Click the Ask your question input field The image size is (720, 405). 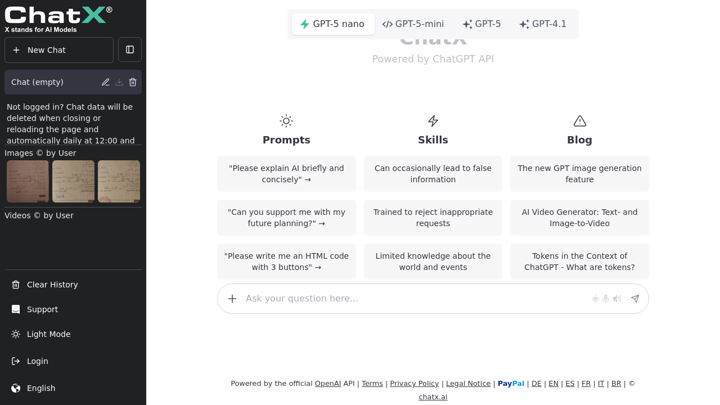(x=413, y=299)
